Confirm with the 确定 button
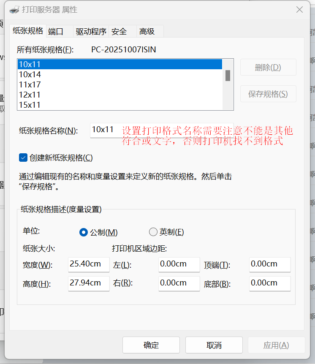The height and width of the screenshot is (364, 315). 151,345
